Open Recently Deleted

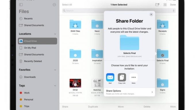tap(30, 61)
